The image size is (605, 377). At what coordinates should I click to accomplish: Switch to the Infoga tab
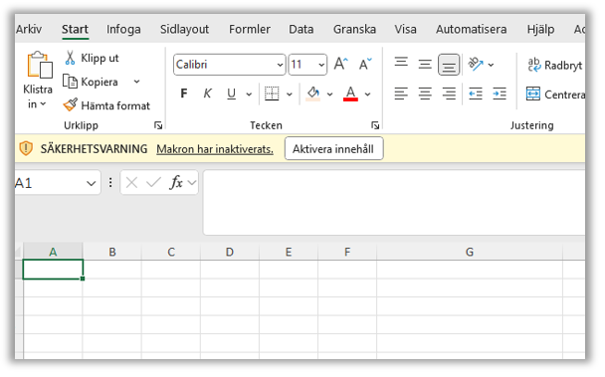(123, 29)
